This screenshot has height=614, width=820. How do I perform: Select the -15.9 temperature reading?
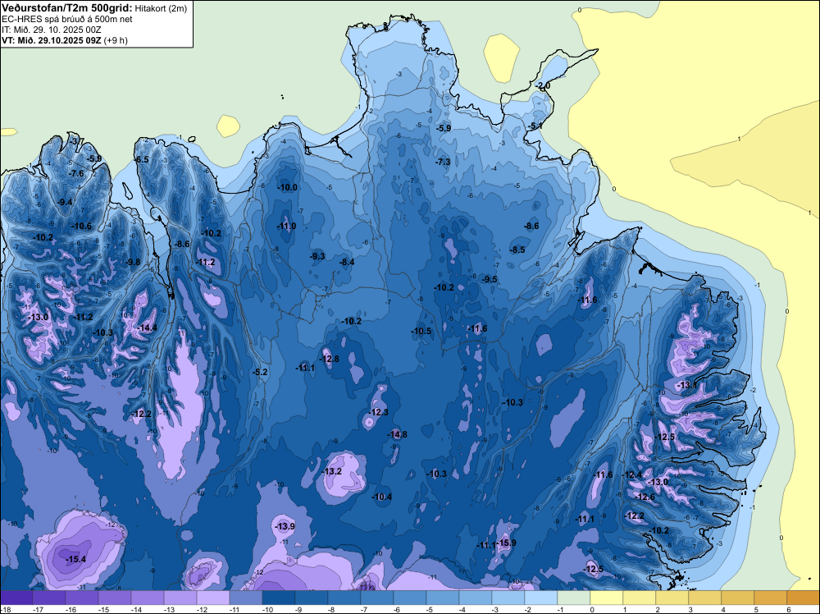506,543
